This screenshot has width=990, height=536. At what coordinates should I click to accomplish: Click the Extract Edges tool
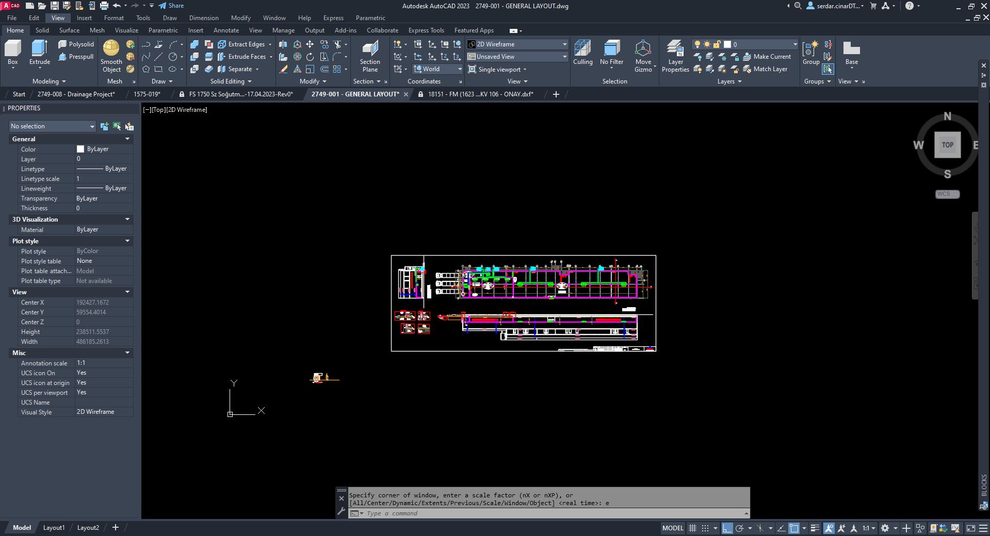pos(242,44)
